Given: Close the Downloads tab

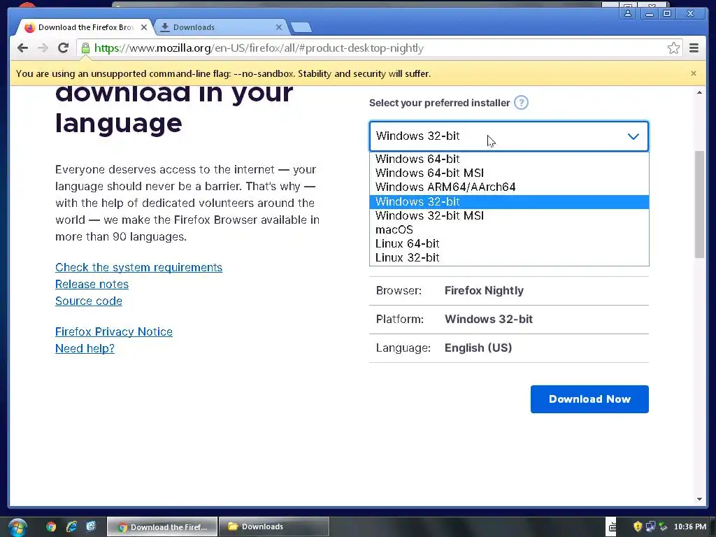Looking at the screenshot, I should (x=279, y=27).
